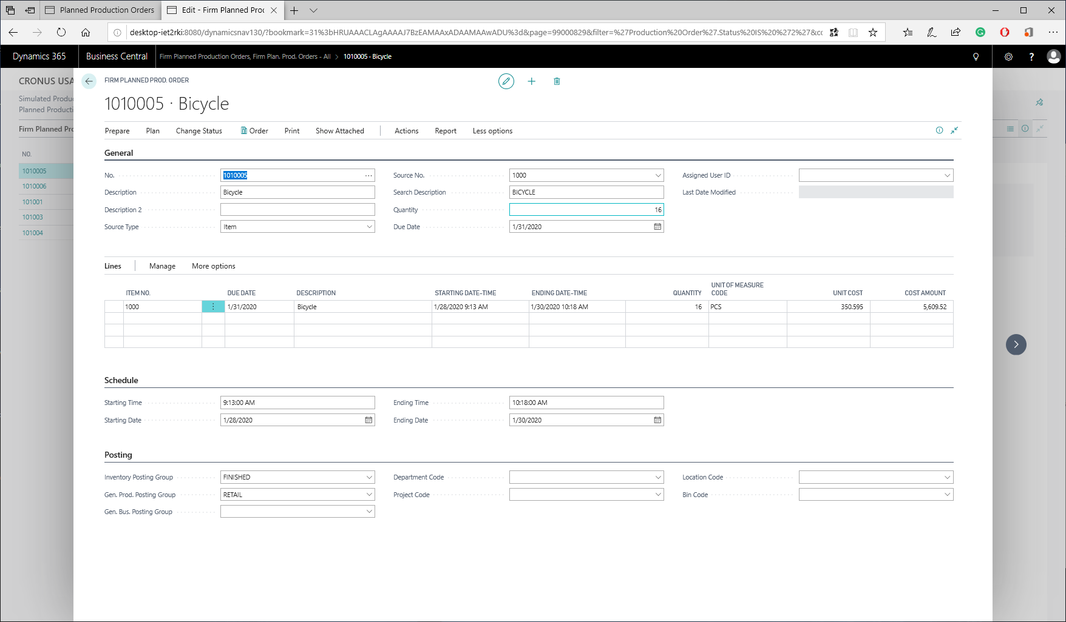Open browser favorites hub icon

click(x=908, y=32)
